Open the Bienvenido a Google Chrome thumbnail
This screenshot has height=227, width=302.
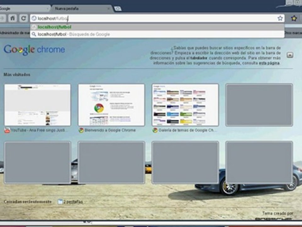(111, 105)
